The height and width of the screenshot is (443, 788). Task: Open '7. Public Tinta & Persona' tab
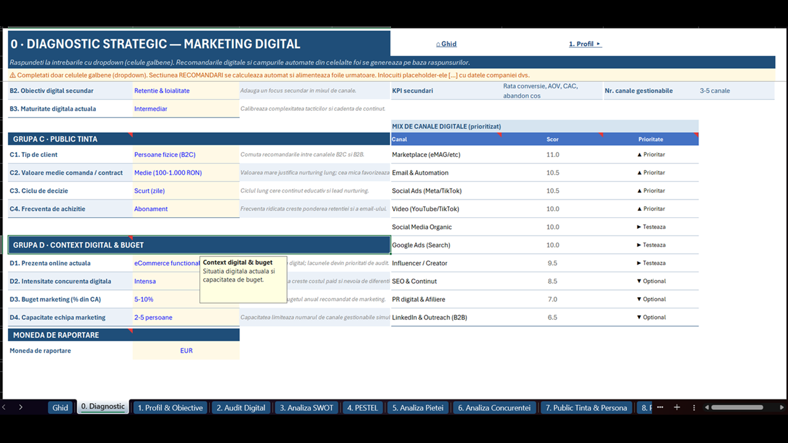tap(586, 407)
